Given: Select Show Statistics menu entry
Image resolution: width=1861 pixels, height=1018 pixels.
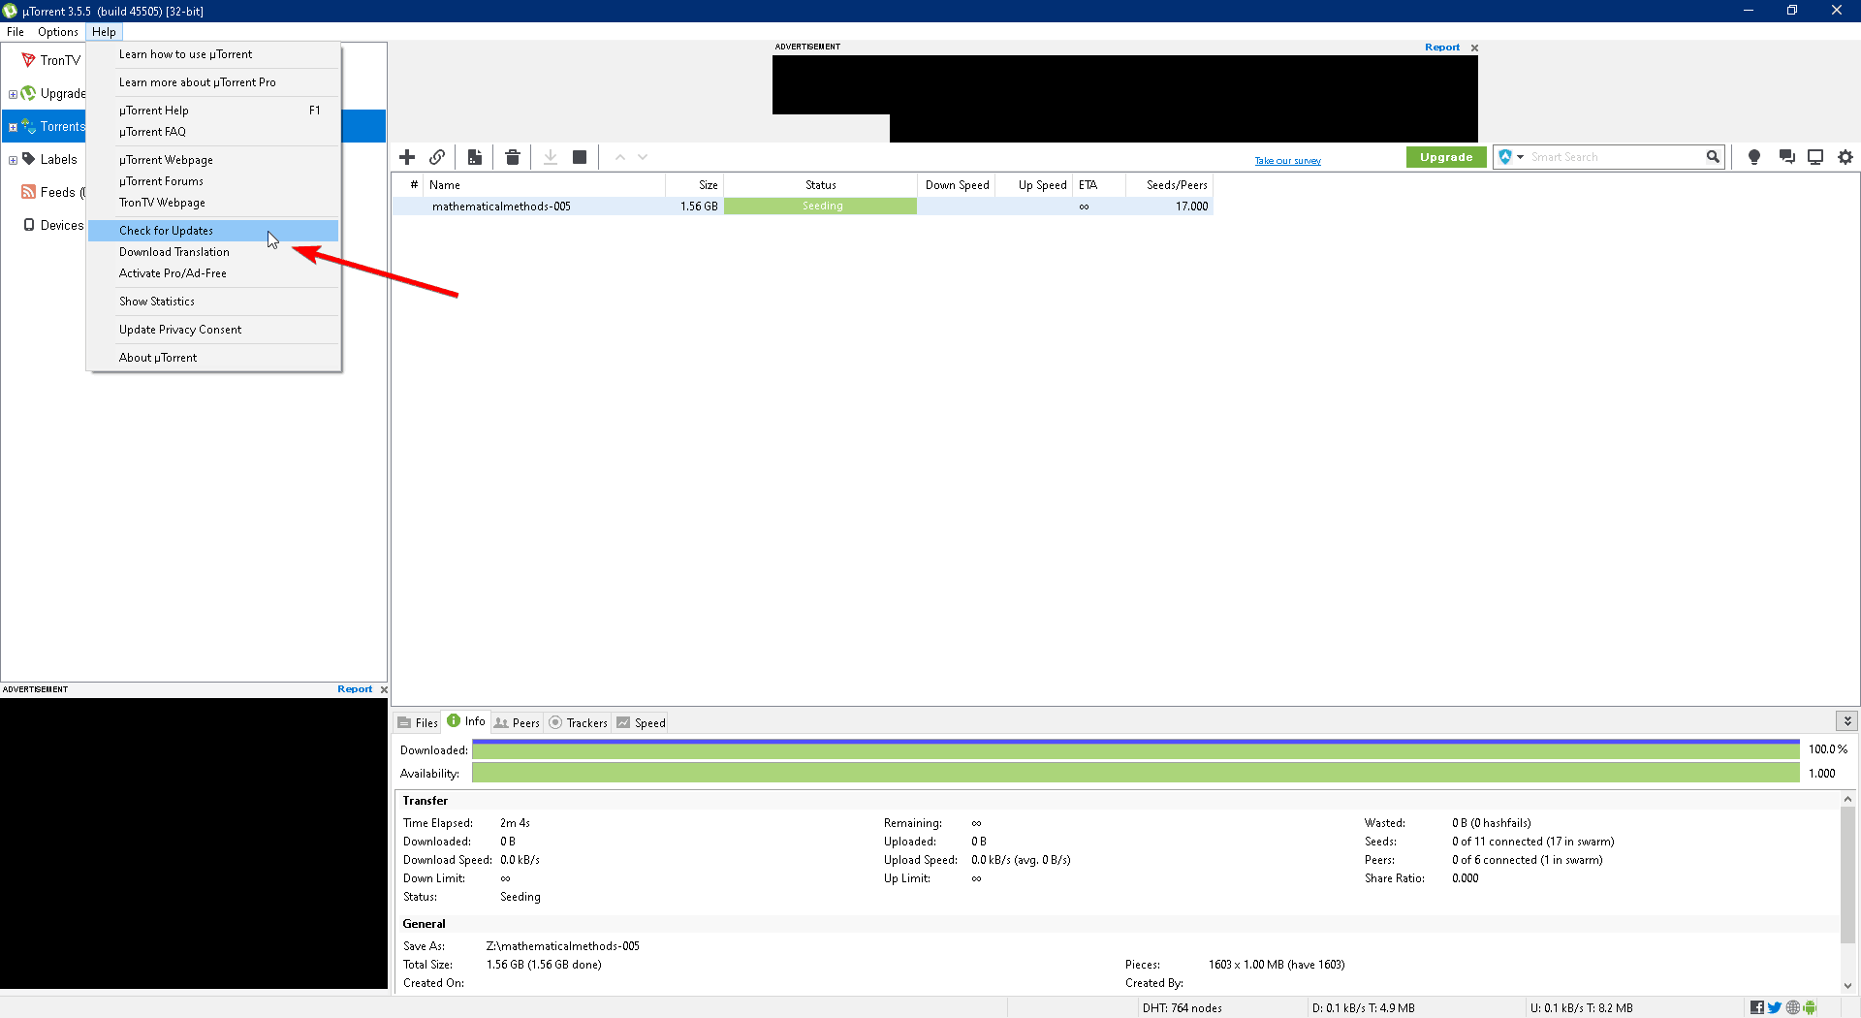Looking at the screenshot, I should (x=213, y=302).
